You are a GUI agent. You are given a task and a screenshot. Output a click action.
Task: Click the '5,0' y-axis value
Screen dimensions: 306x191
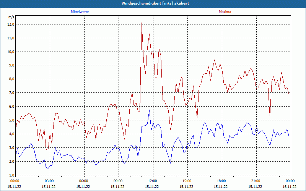[11, 120]
